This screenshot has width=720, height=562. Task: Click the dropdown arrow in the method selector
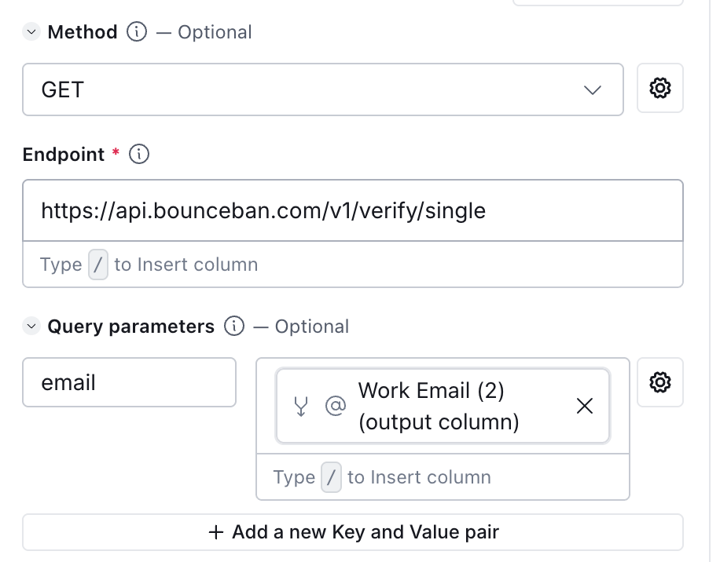point(593,90)
